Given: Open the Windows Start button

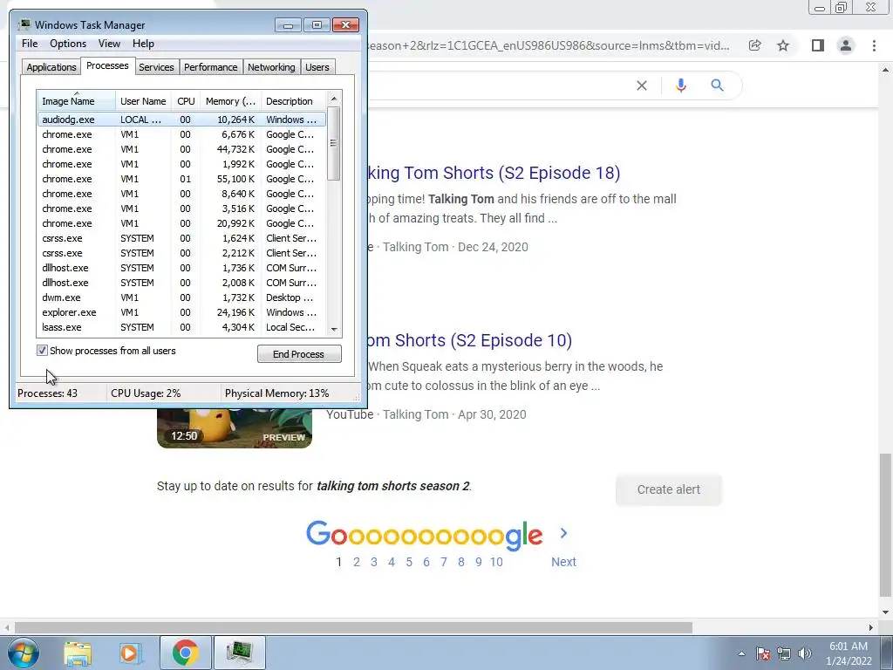Looking at the screenshot, I should 23,653.
